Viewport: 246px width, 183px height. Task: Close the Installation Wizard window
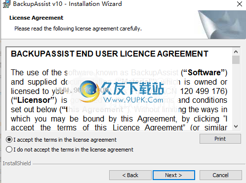coord(240,4)
